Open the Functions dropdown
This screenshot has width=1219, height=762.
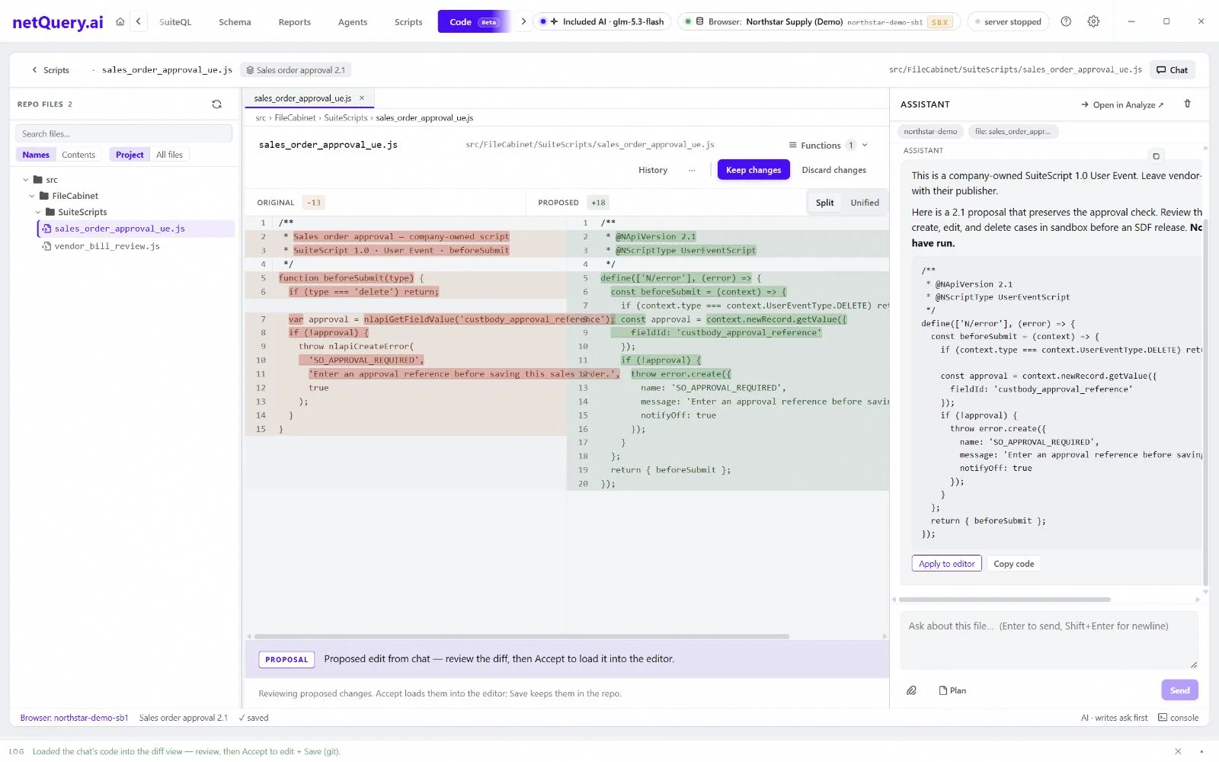pos(828,146)
